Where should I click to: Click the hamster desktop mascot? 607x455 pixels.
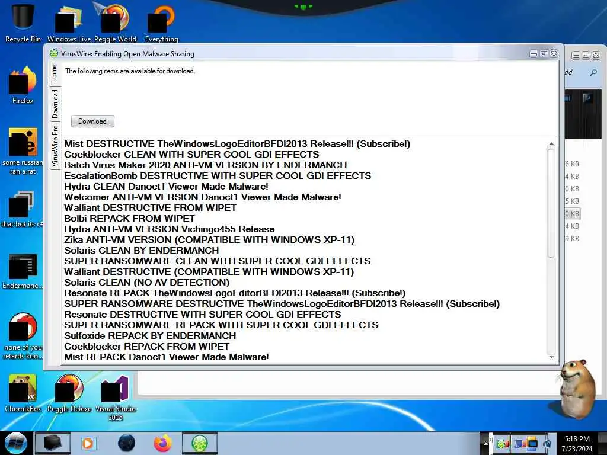point(577,389)
